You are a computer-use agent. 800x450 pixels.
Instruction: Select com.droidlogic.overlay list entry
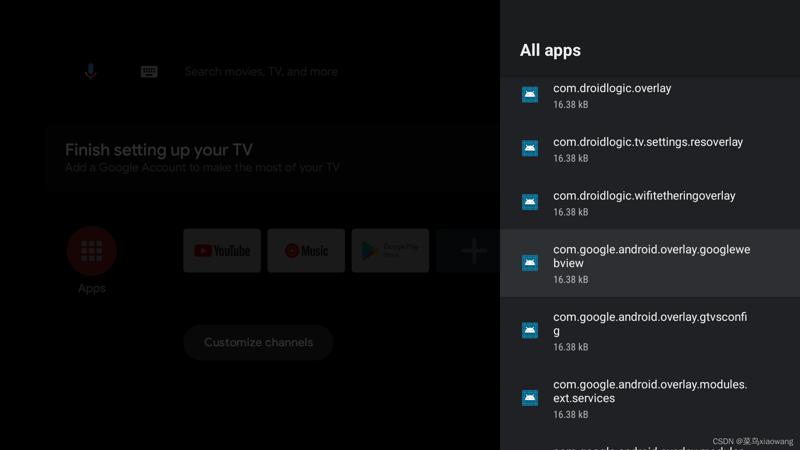point(650,96)
